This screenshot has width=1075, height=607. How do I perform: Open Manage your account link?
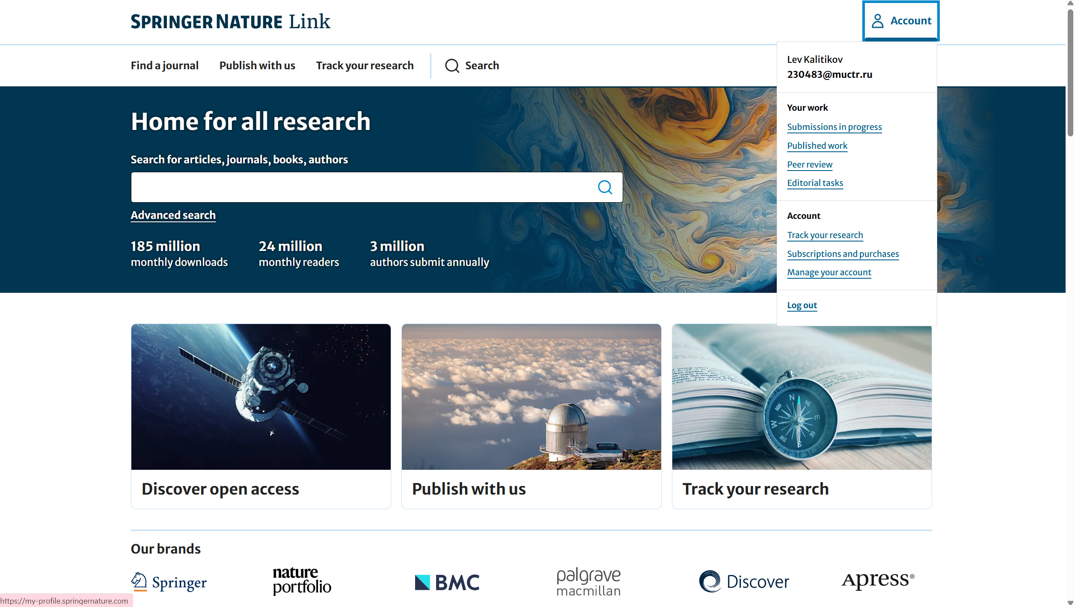pos(829,272)
